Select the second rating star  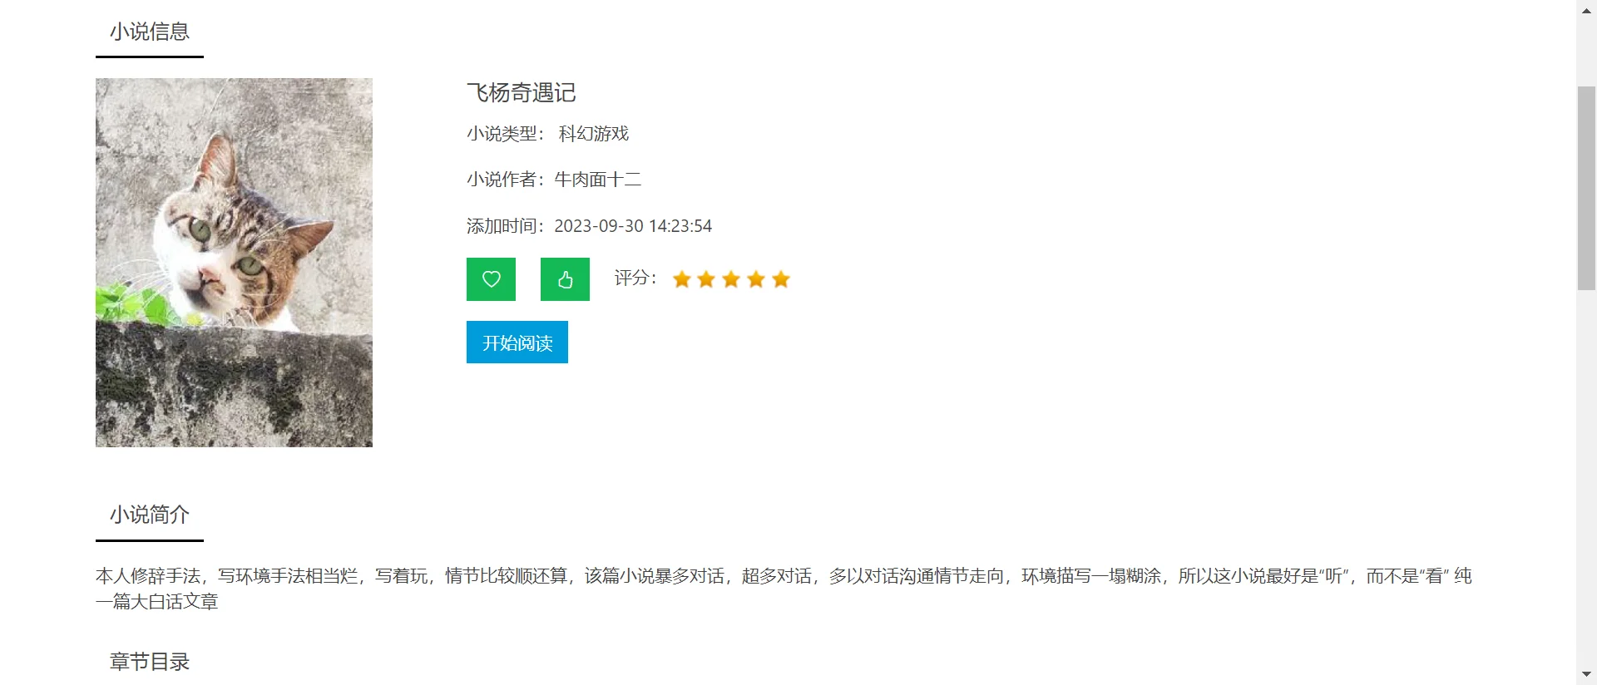pyautogui.click(x=706, y=279)
